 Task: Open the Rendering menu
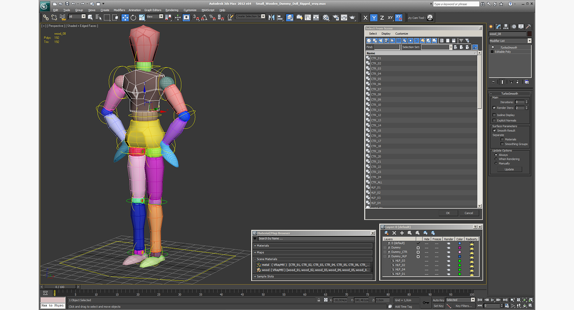point(172,10)
